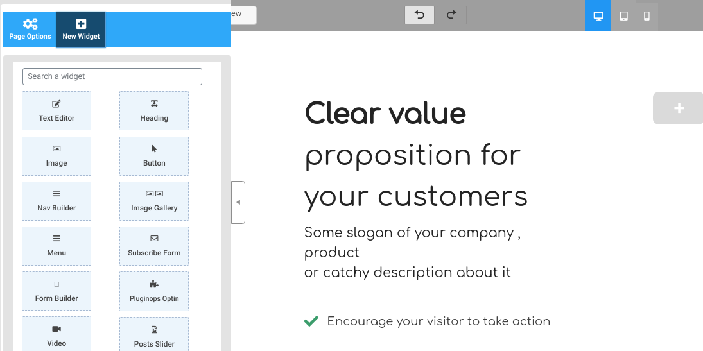This screenshot has width=703, height=351.
Task: Collapse the widget sidebar panel
Action: pyautogui.click(x=238, y=202)
